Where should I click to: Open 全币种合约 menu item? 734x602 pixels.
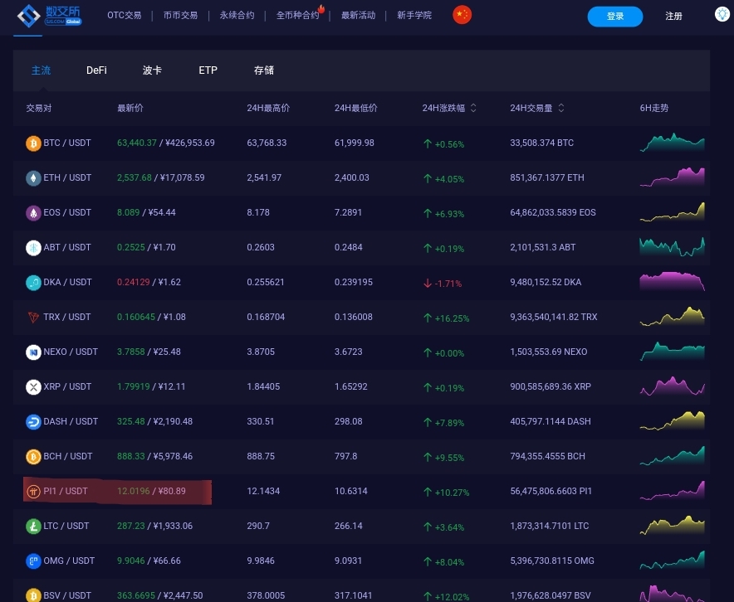coord(298,16)
